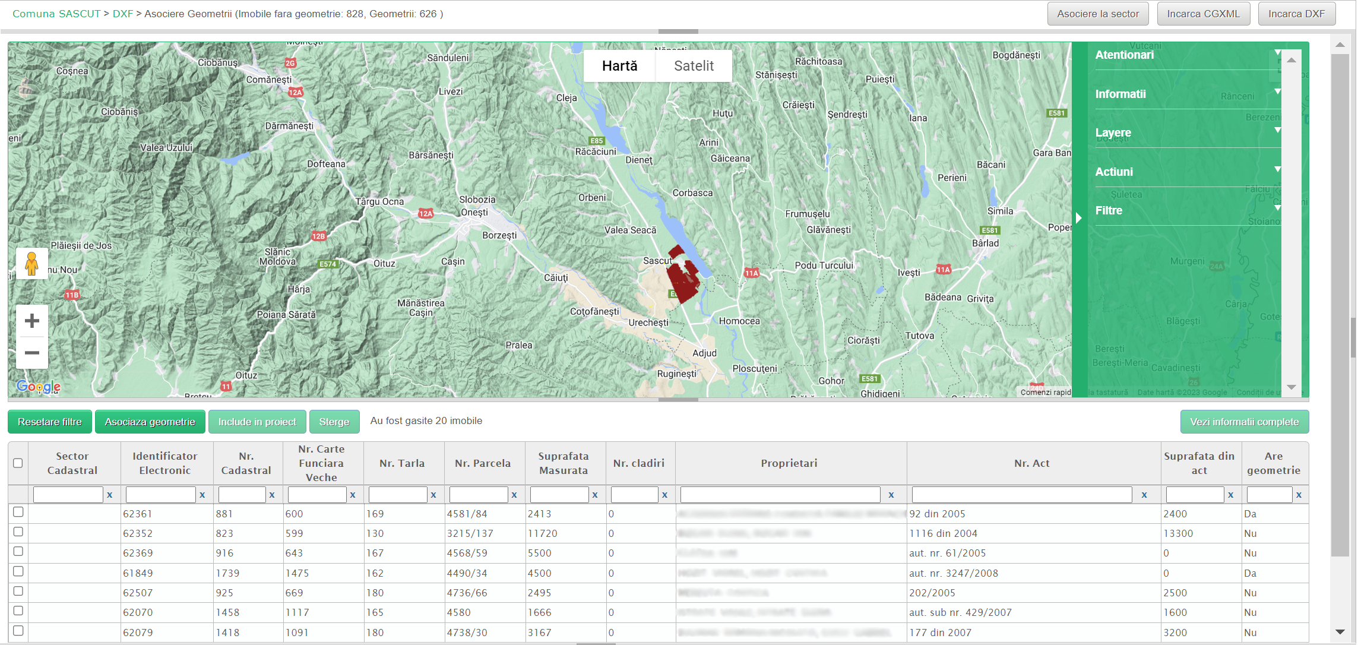1358x645 pixels.
Task: Clear the Proprietari filter x icon
Action: point(891,495)
